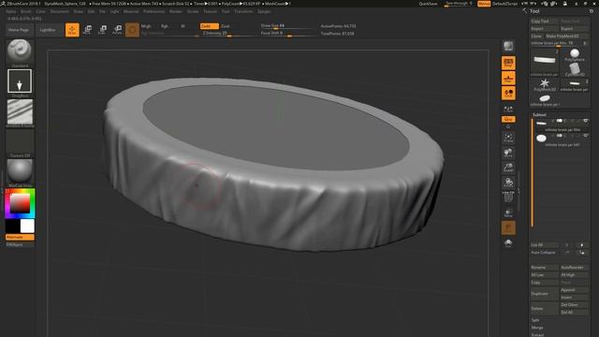This screenshot has width=599, height=337.
Task: Select the white main color swatch
Action: click(x=27, y=226)
